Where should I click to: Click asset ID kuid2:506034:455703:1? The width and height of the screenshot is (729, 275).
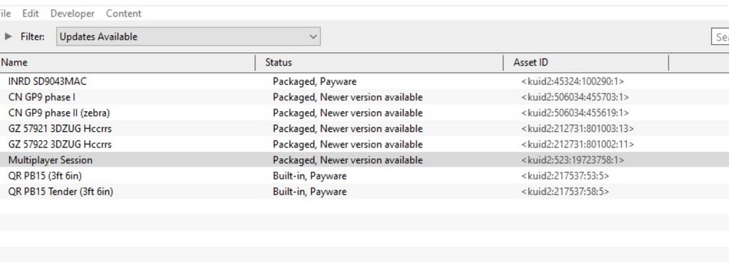[575, 98]
